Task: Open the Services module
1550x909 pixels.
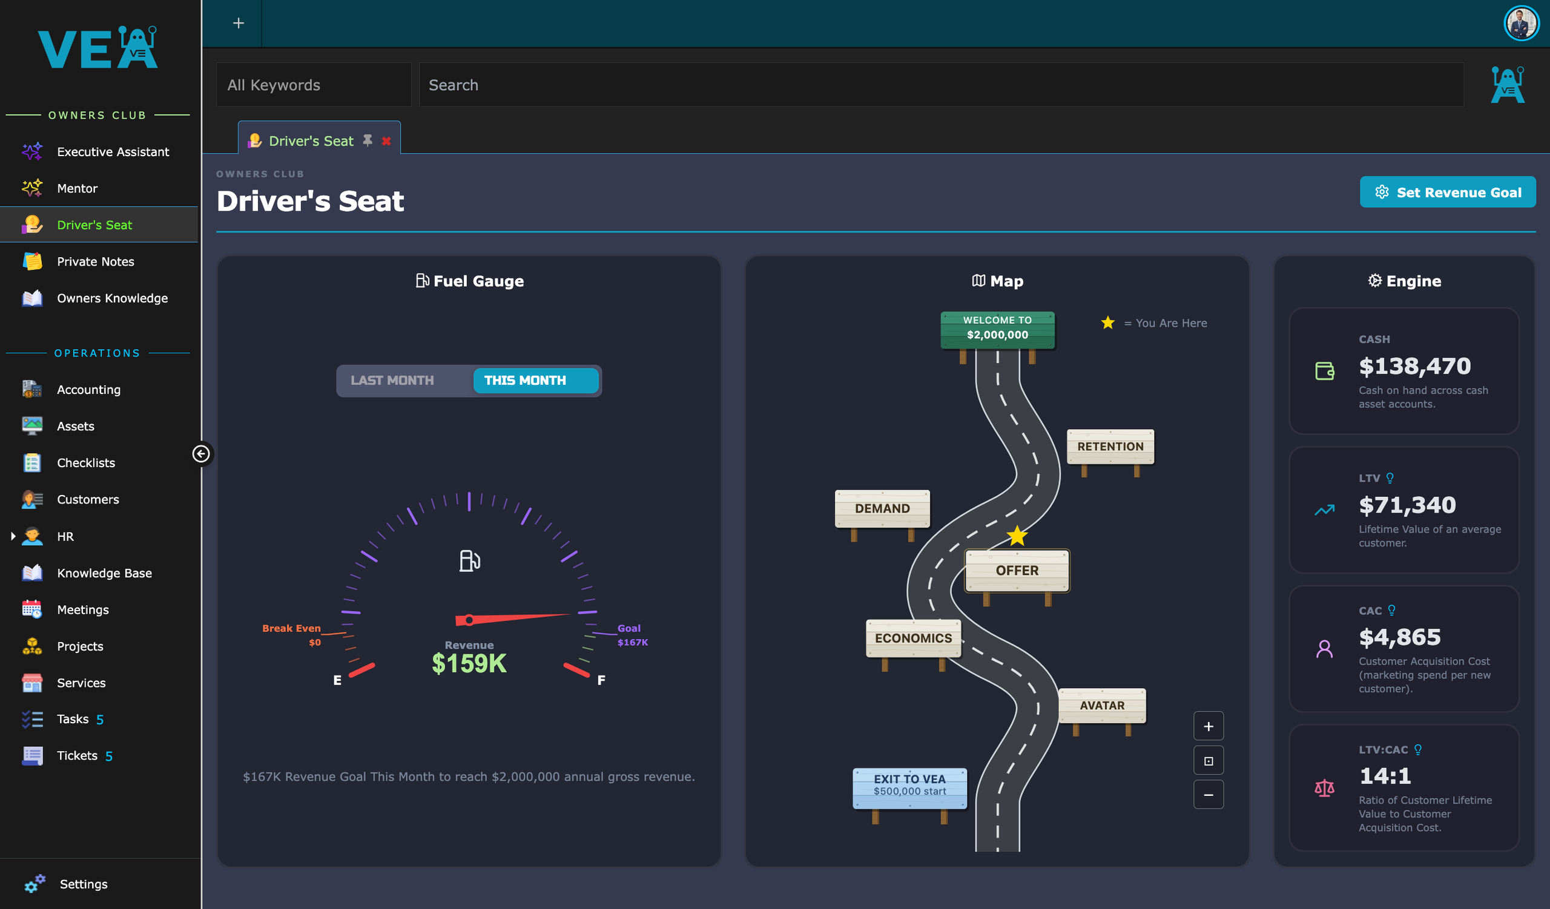Action: point(99,682)
